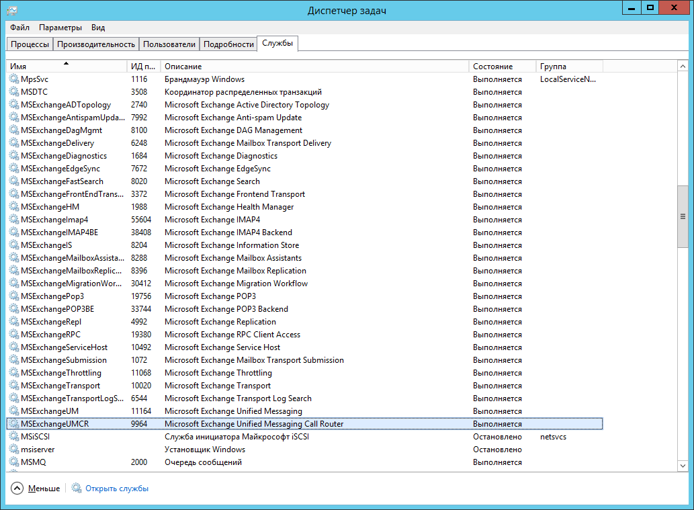This screenshot has width=694, height=510.
Task: Click the service icon for MSExchangeDelivery
Action: pos(14,143)
